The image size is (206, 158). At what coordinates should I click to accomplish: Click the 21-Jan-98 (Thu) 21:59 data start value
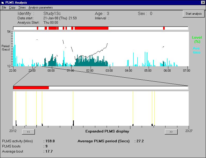point(60,18)
